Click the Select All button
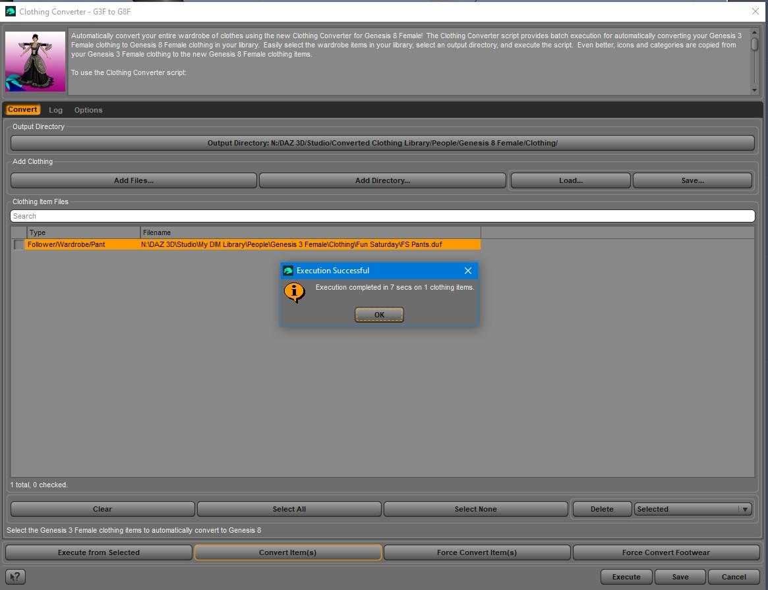Screen dimensions: 768x590 289,509
